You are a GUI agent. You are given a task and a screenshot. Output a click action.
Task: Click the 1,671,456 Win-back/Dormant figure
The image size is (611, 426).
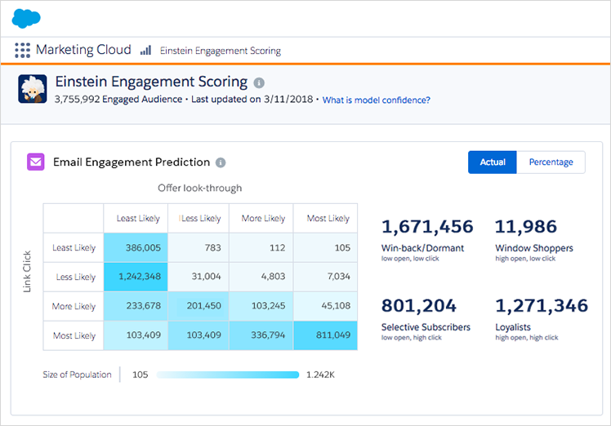pyautogui.click(x=427, y=227)
